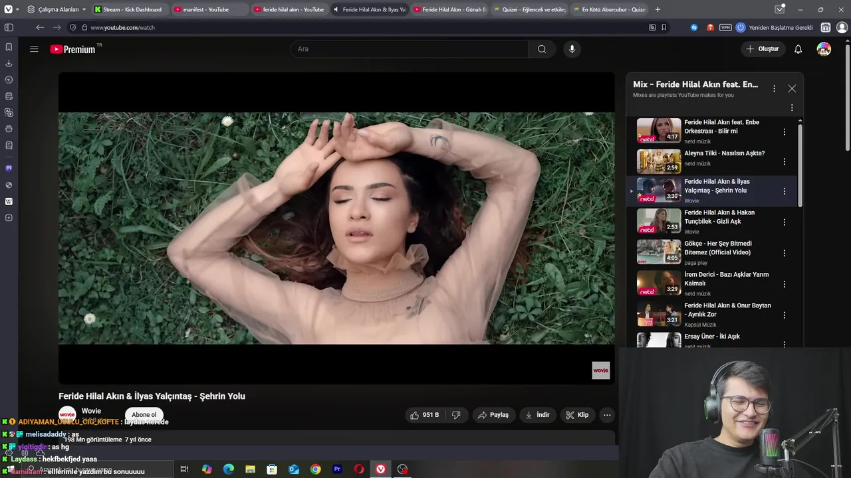Viewport: 851px width, 478px height.
Task: Open history panel in sidebar
Action: point(9,80)
